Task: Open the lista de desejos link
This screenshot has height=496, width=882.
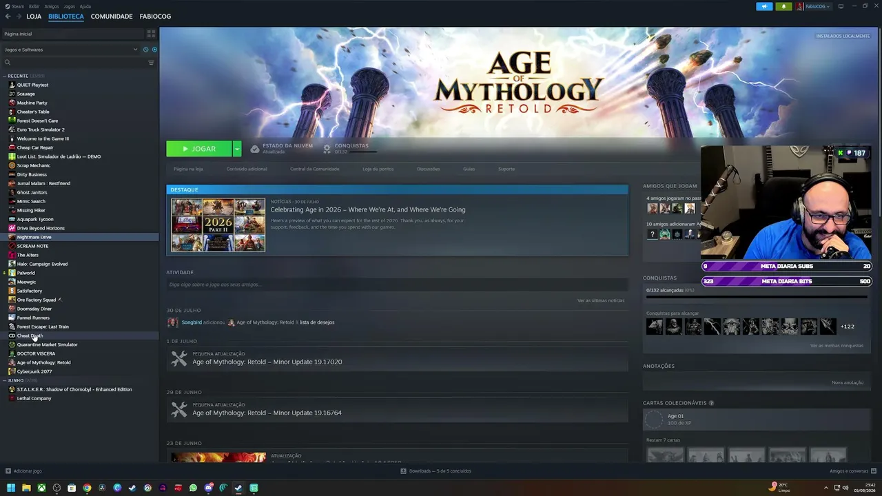Action: [x=317, y=322]
